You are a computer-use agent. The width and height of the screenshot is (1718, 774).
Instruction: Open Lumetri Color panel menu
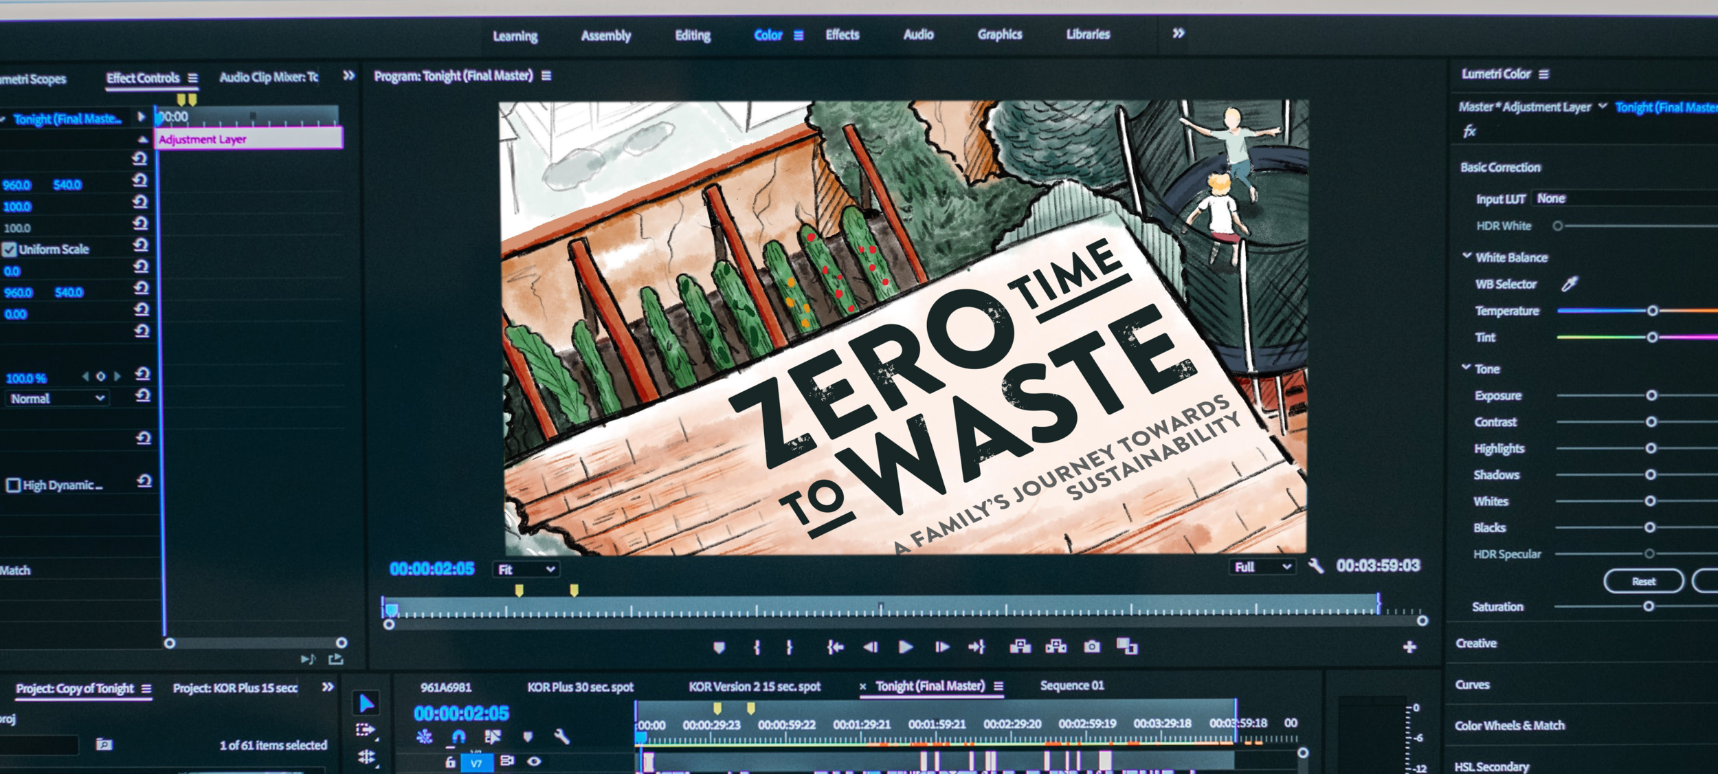[x=1543, y=74]
